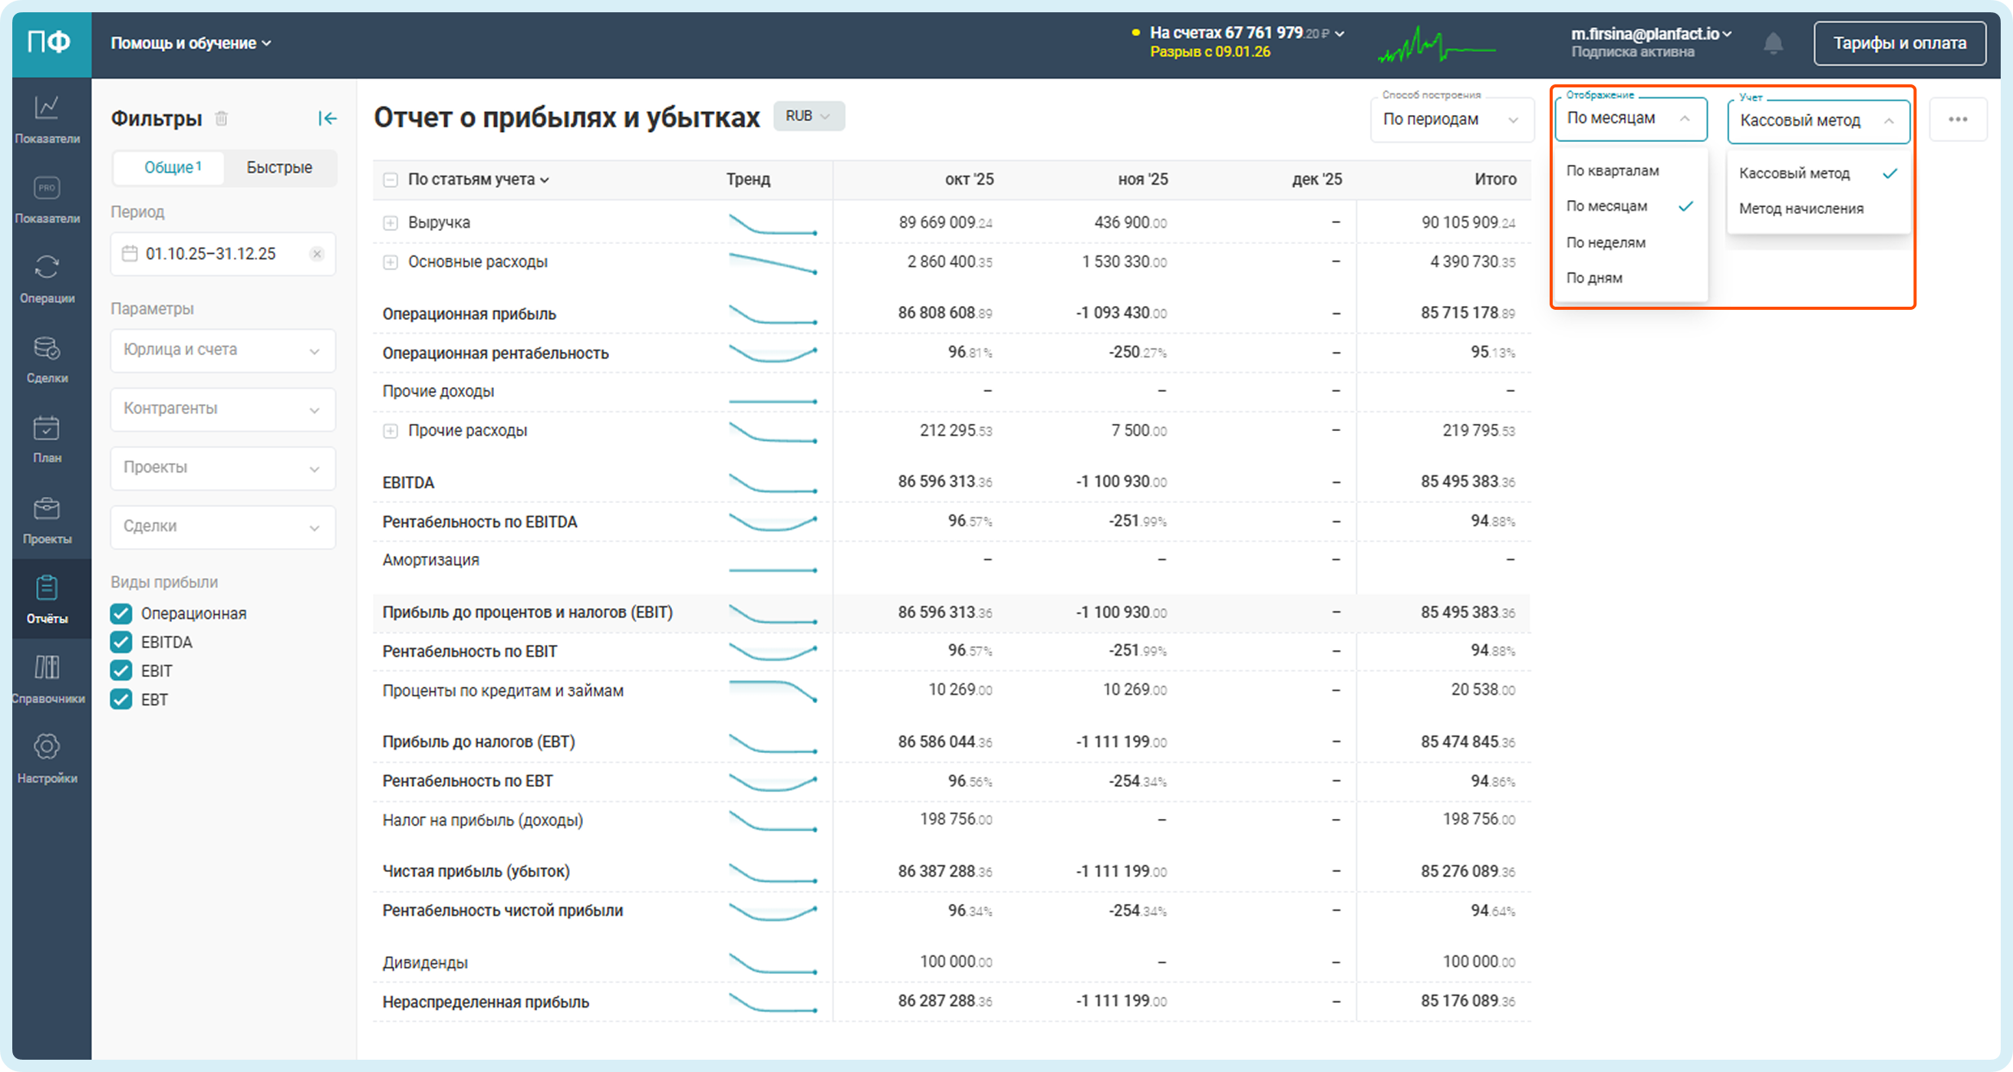The width and height of the screenshot is (2013, 1072).
Task: Disable the EBT checkbox
Action: (x=121, y=699)
